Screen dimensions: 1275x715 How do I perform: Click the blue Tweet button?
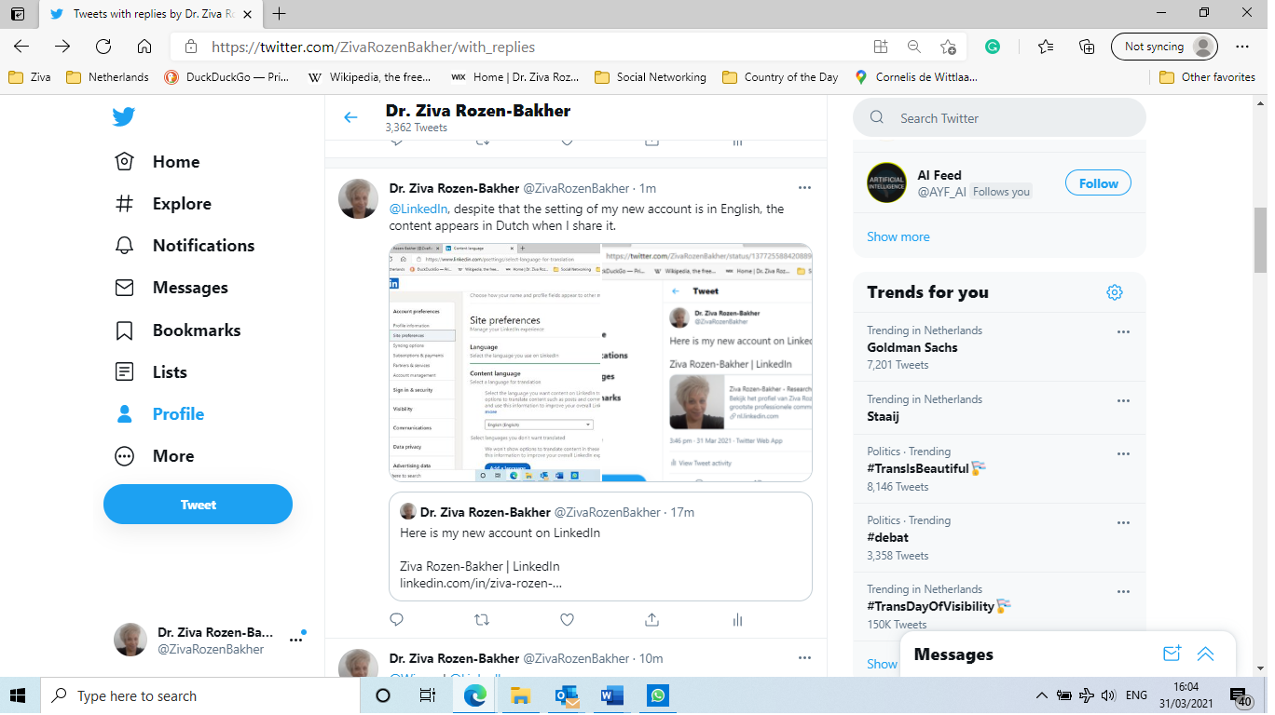click(x=198, y=505)
